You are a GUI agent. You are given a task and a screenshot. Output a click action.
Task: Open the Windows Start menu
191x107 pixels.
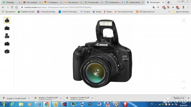click(3, 104)
